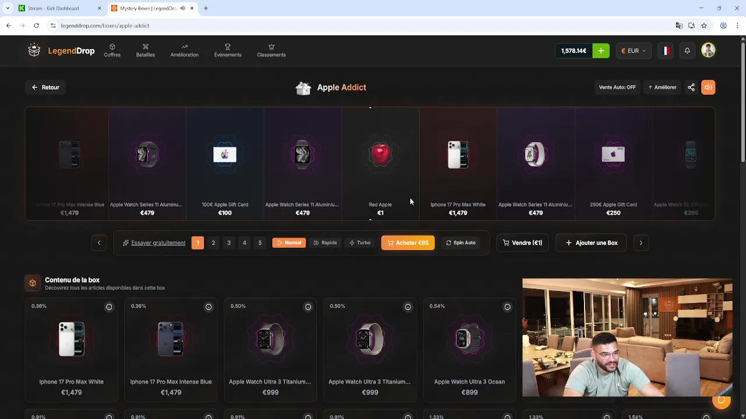Click the green add funds plus button
The image size is (746, 419).
pyautogui.click(x=601, y=51)
